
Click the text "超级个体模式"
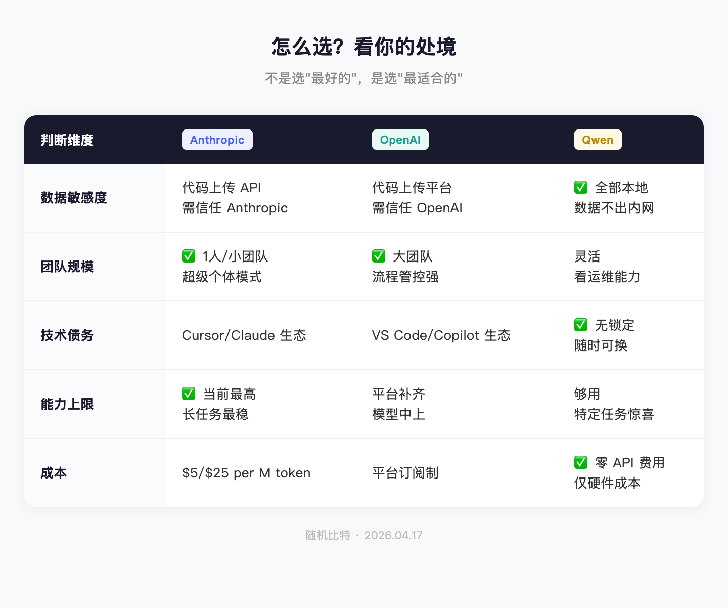222,277
